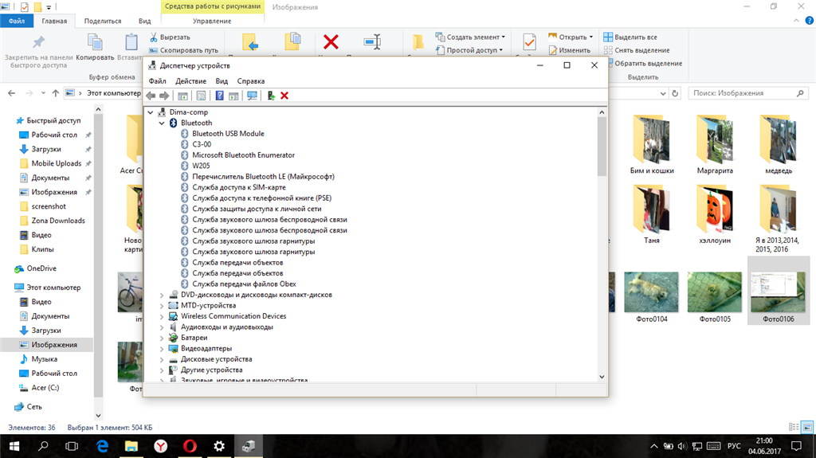Open Простой доступ dropdown

point(469,50)
